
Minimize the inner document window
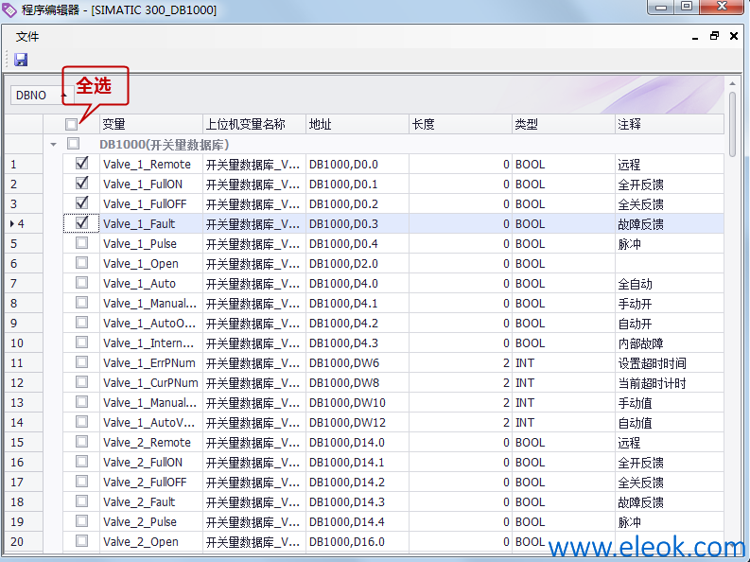tap(695, 37)
